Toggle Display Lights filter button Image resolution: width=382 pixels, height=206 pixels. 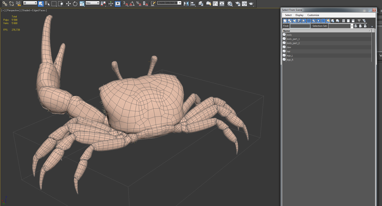click(295, 21)
